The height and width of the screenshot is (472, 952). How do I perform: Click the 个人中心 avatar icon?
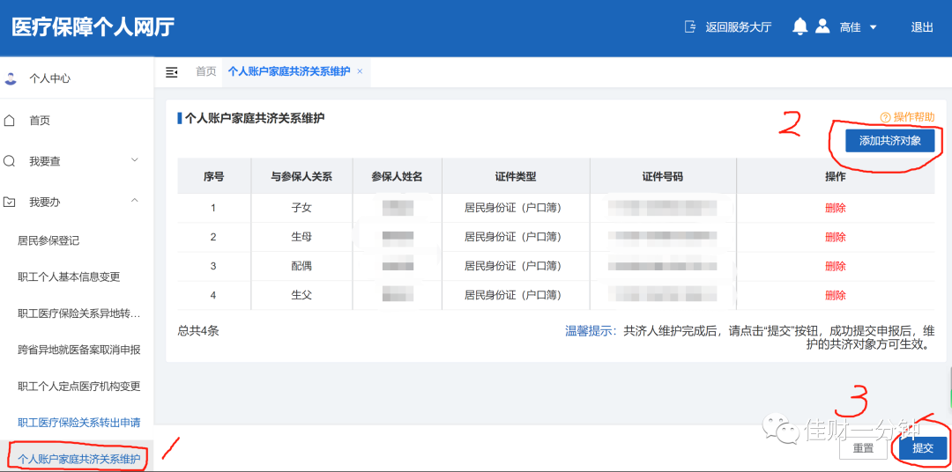[11, 79]
